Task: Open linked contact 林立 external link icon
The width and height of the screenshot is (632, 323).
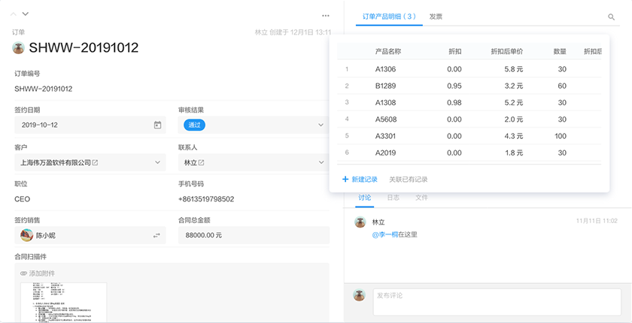Action: (202, 162)
